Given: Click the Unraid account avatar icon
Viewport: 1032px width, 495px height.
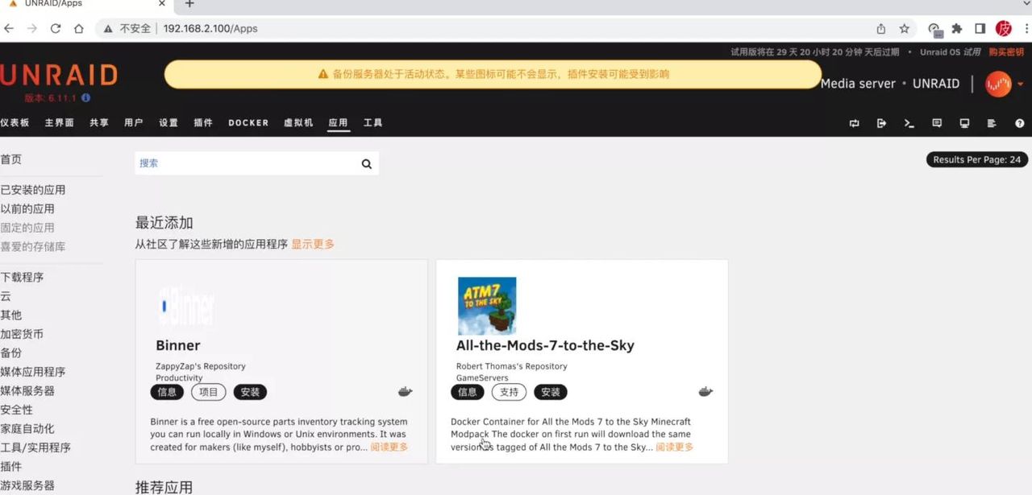Looking at the screenshot, I should (998, 84).
